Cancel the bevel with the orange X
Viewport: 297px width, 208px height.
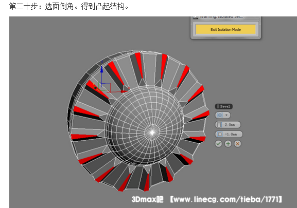point(237,144)
